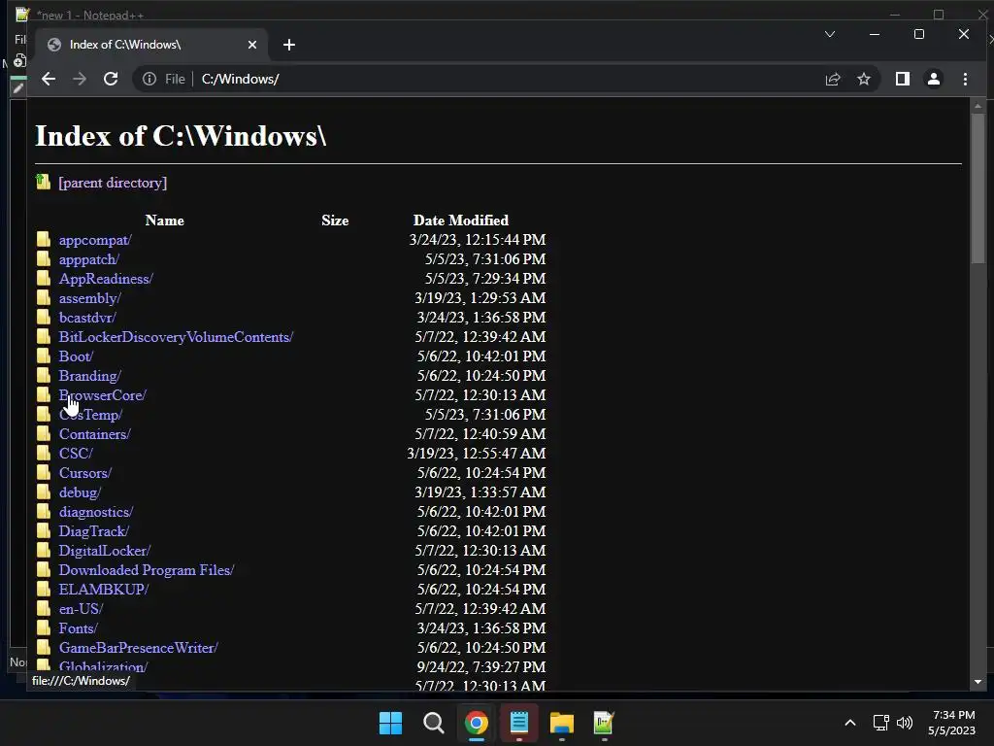Click the scrollbar down arrow
Image resolution: width=994 pixels, height=746 pixels.
tap(977, 682)
